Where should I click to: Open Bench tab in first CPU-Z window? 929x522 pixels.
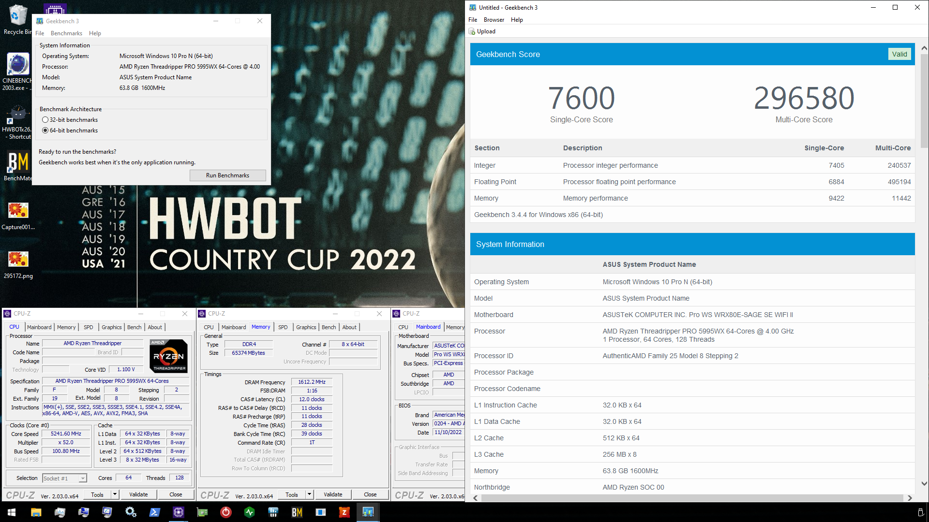coord(134,327)
